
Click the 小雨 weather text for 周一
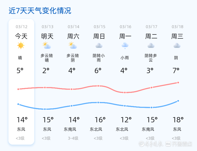click(x=125, y=58)
